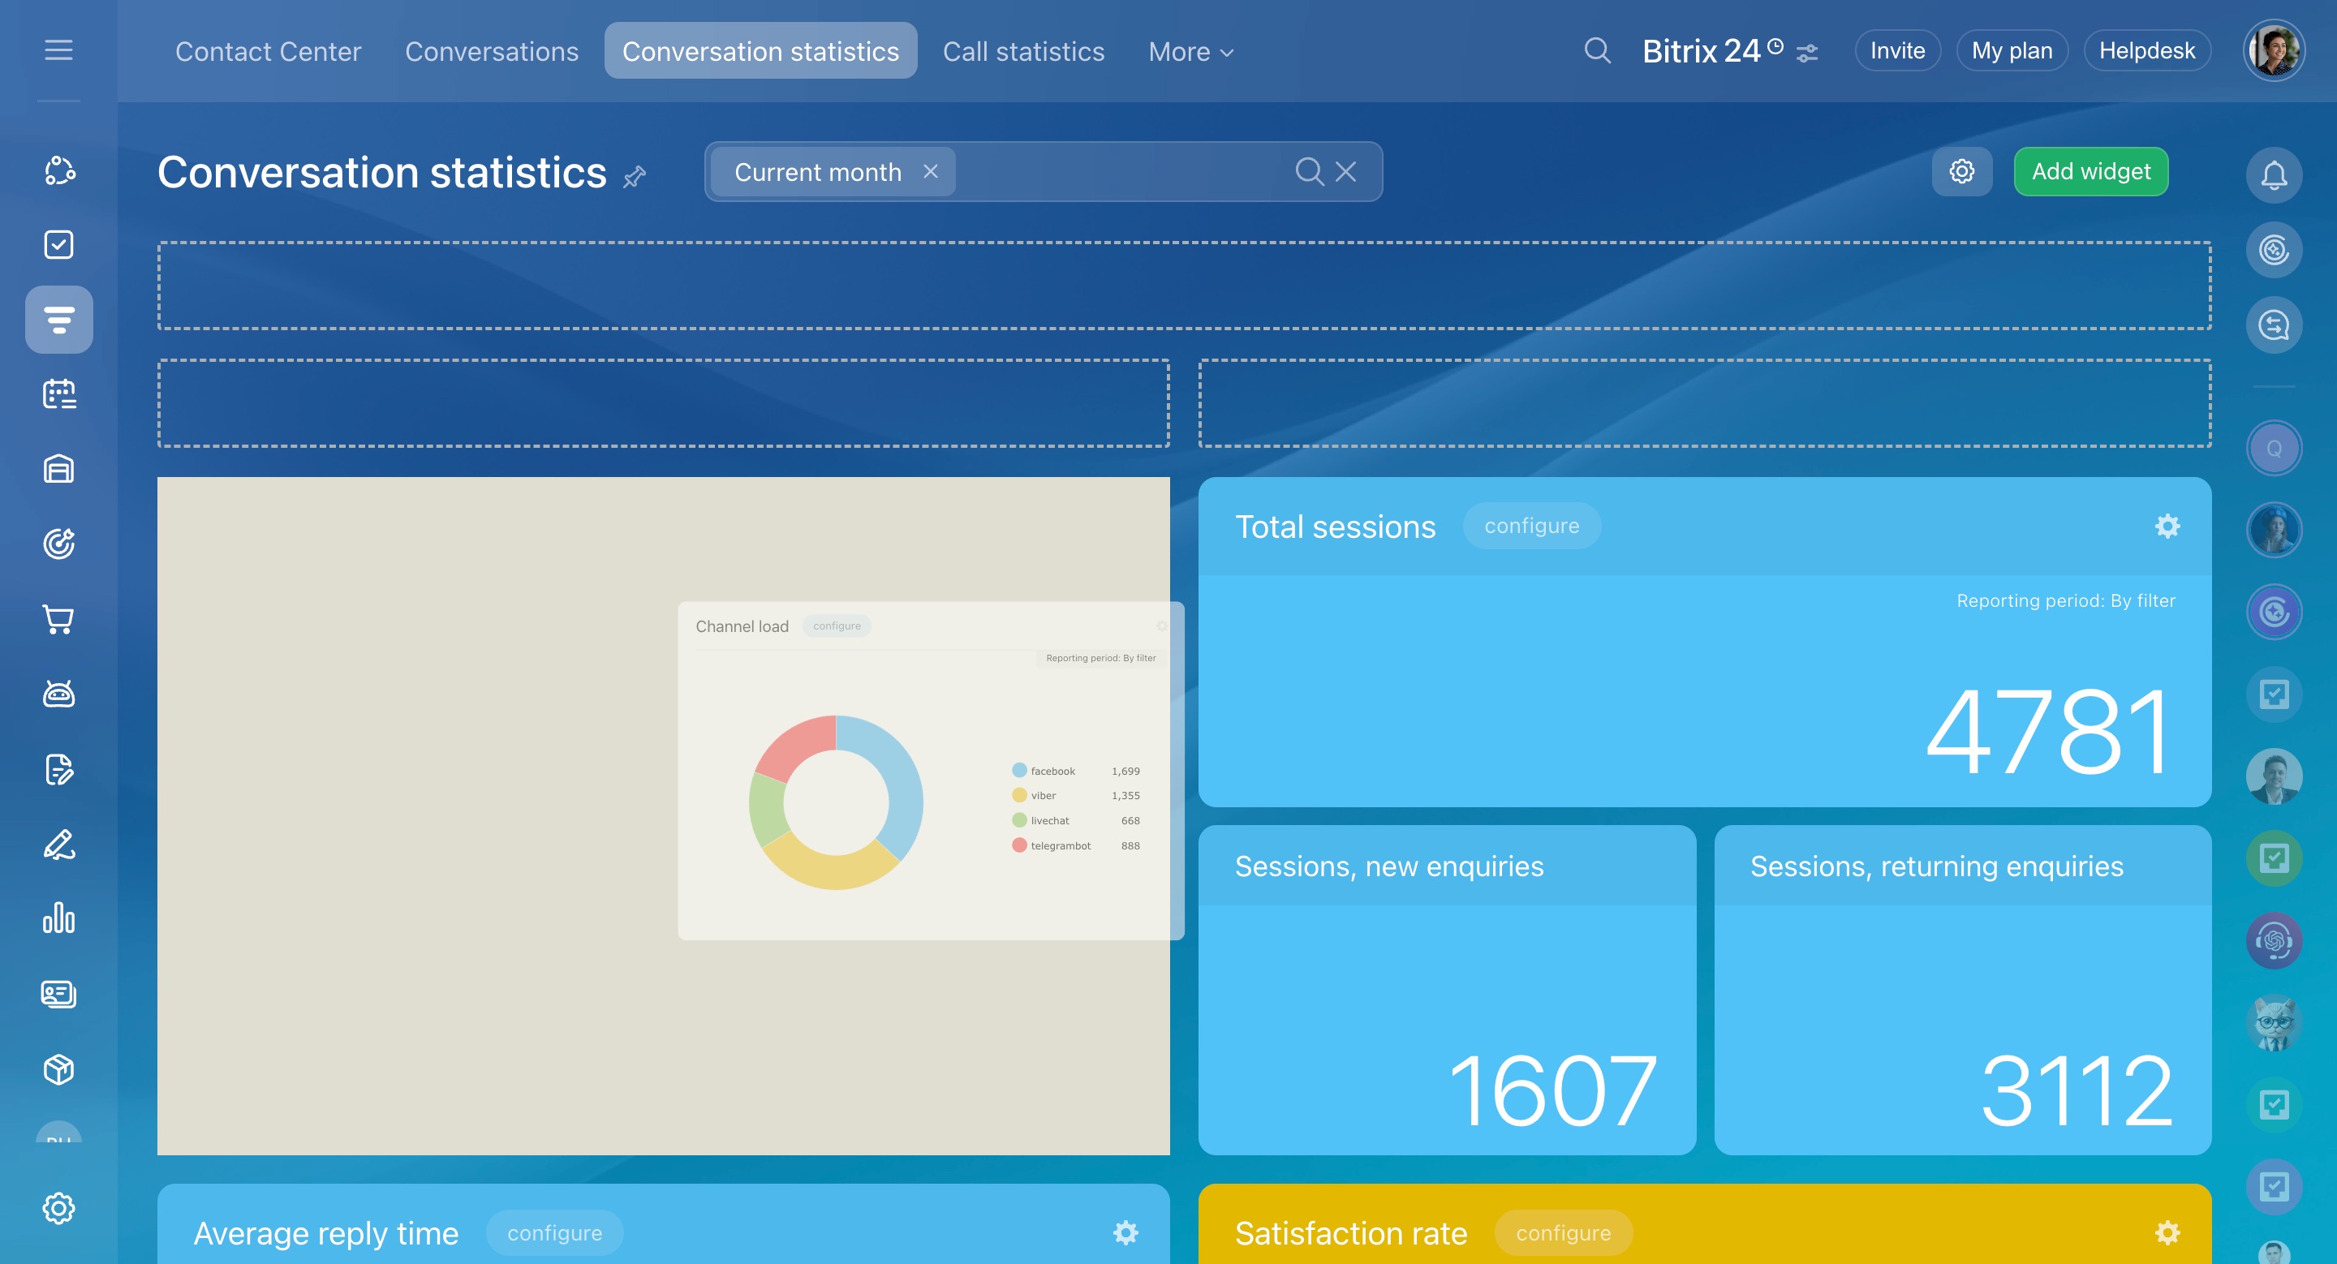Click the notifications bell icon
Screen dimensions: 2337x1264
(x=2273, y=175)
